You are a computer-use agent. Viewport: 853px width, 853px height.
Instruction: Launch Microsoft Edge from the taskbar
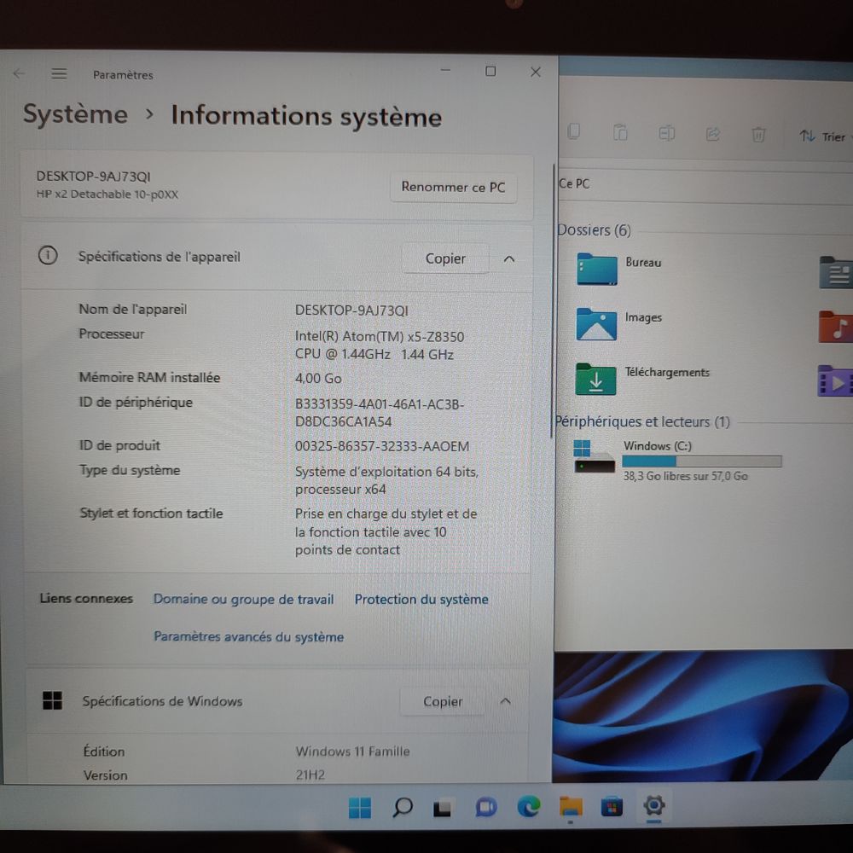click(528, 806)
